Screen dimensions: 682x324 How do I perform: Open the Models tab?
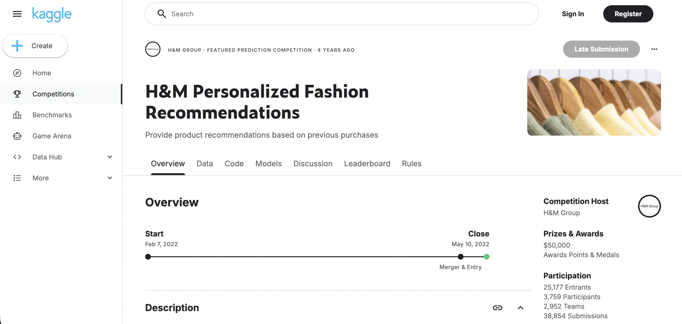269,163
